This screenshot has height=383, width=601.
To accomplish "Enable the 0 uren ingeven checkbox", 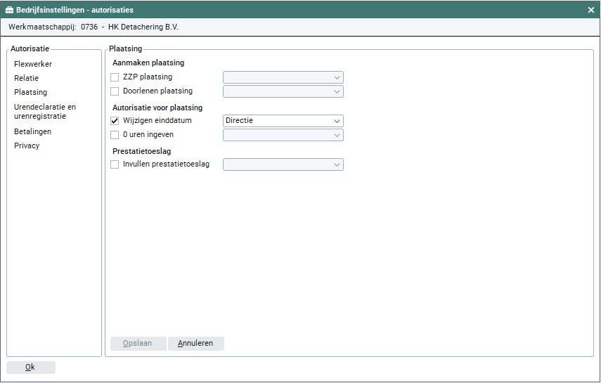I will [115, 135].
